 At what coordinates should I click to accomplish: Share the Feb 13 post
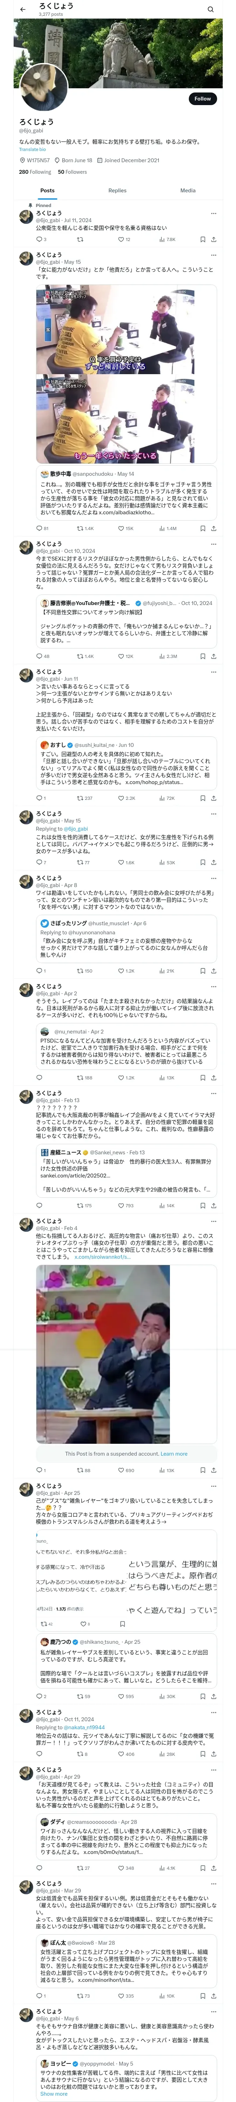pyautogui.click(x=213, y=1205)
